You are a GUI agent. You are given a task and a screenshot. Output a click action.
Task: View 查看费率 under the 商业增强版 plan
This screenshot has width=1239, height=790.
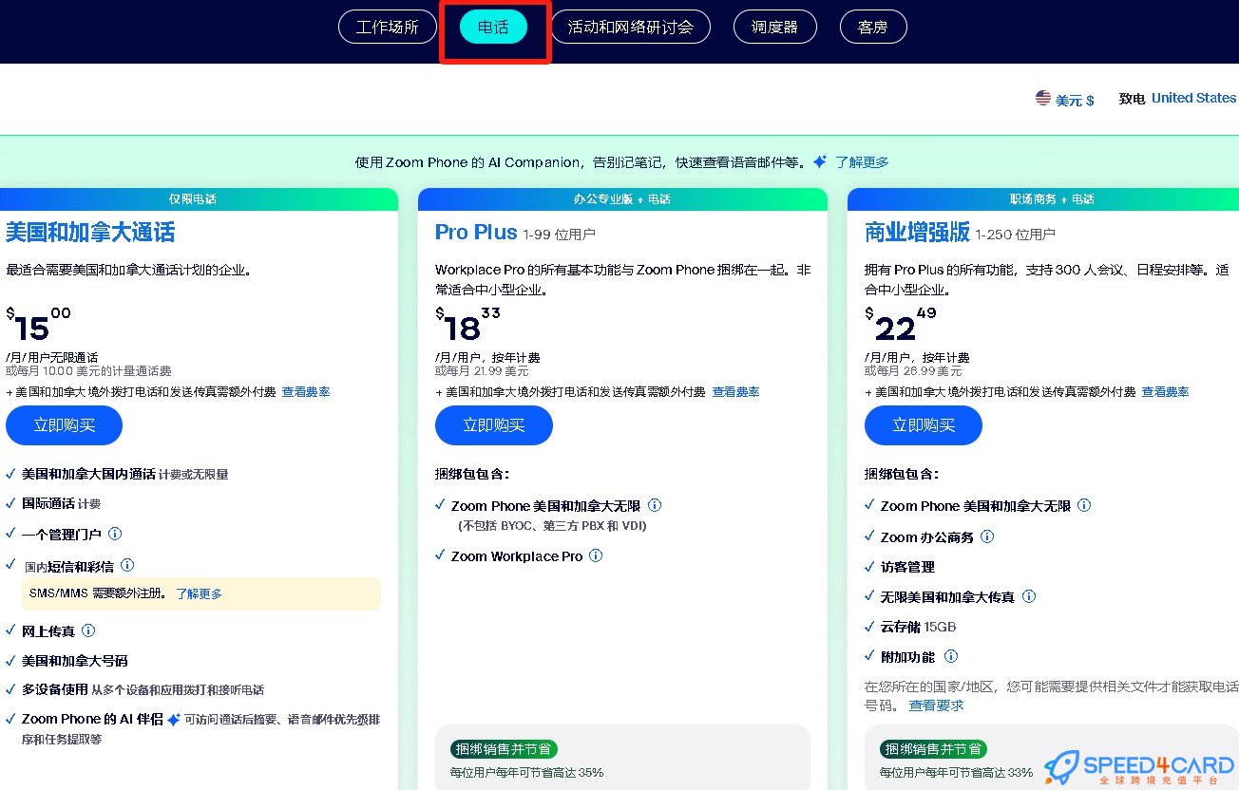[x=1165, y=391]
